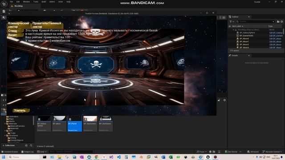Open the Trace dropdown in status bar
The height and width of the screenshot is (160, 285).
click(201, 152)
